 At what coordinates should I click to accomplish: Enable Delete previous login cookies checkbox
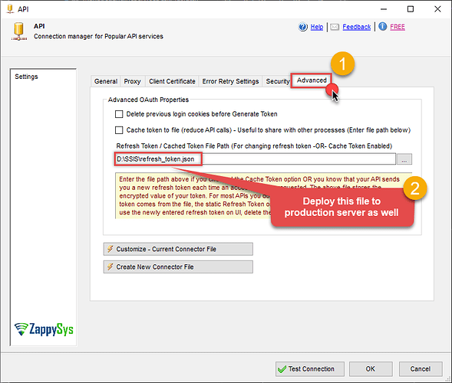119,114
